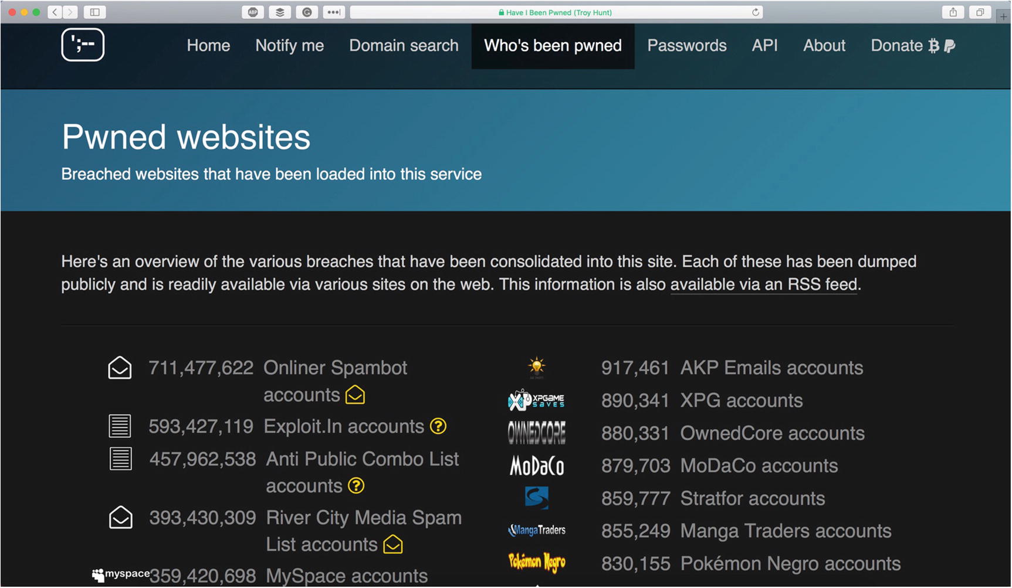Click the Adblock Plus extension icon
The image size is (1012, 588).
253,12
